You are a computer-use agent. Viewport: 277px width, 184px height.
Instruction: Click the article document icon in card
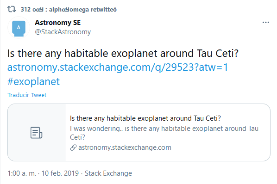36,133
